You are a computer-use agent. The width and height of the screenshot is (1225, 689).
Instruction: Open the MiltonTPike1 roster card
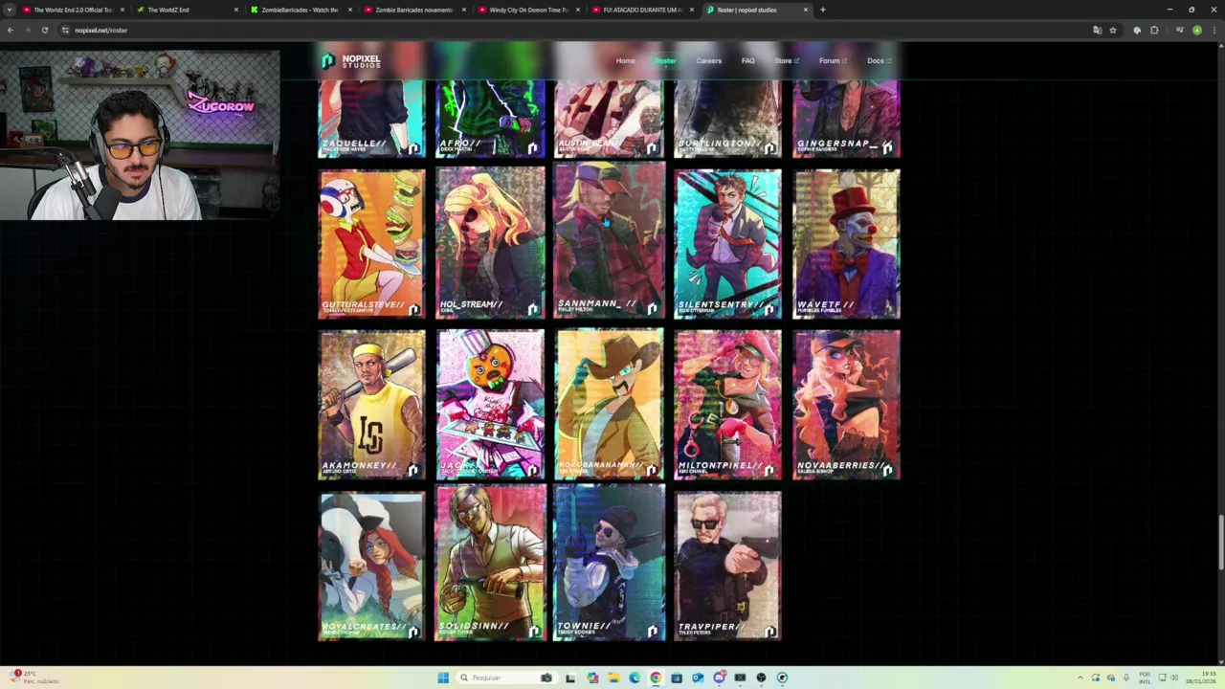click(727, 405)
